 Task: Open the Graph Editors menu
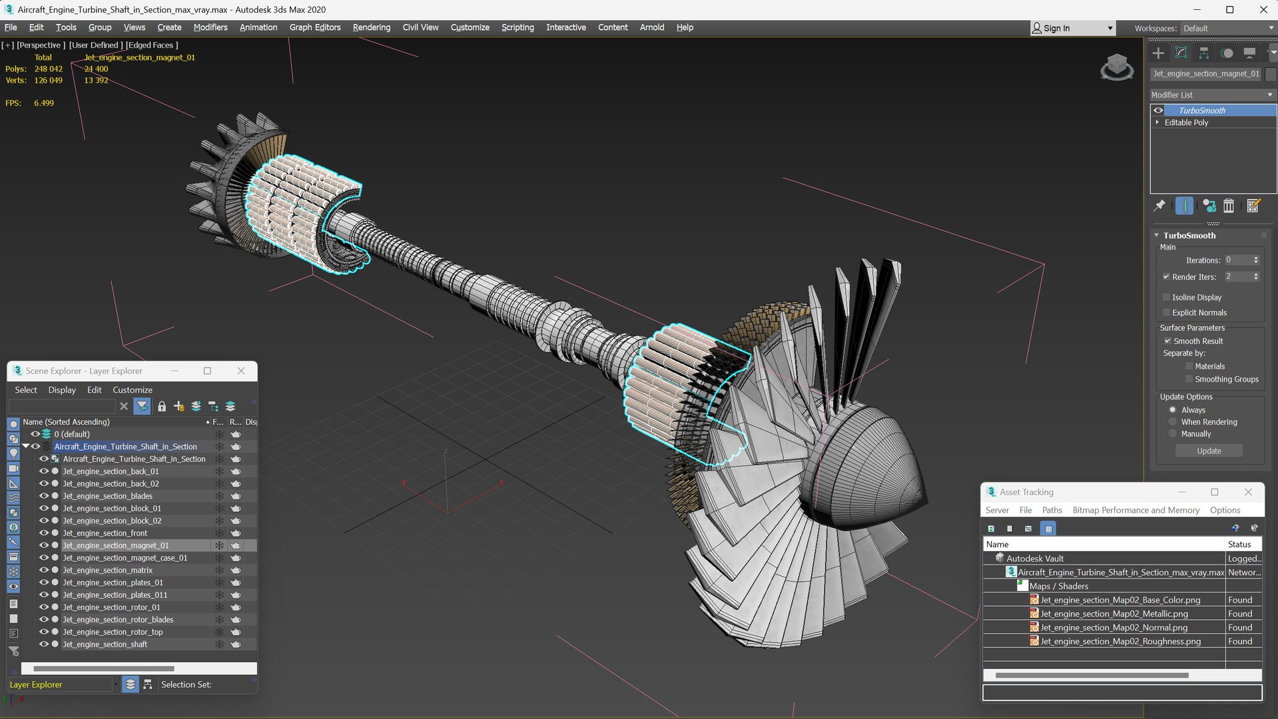315,27
